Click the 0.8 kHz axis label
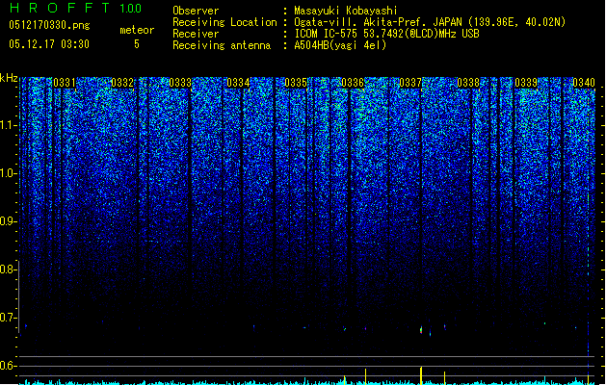Screen dimensions: 606x385 click(8, 269)
